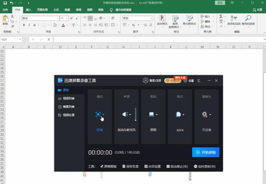Viewport: 266px width, 184px height.
Task: Switch to the View ribbon tab
Action: tap(90, 10)
